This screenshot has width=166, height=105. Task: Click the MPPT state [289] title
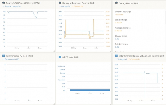coord(70,57)
